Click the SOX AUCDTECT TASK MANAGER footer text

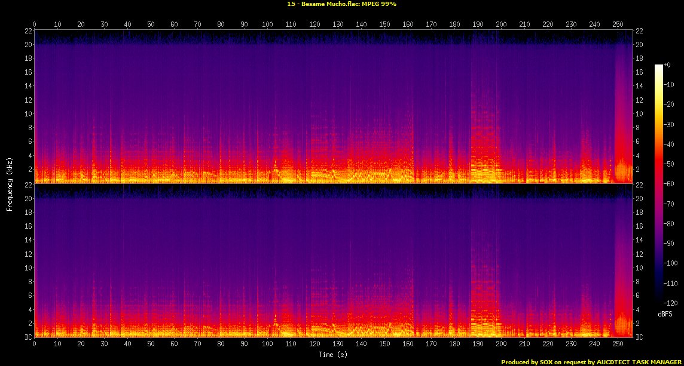pos(591,362)
